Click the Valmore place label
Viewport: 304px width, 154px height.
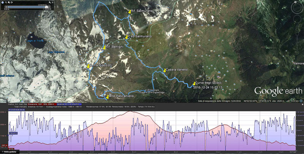298,64
